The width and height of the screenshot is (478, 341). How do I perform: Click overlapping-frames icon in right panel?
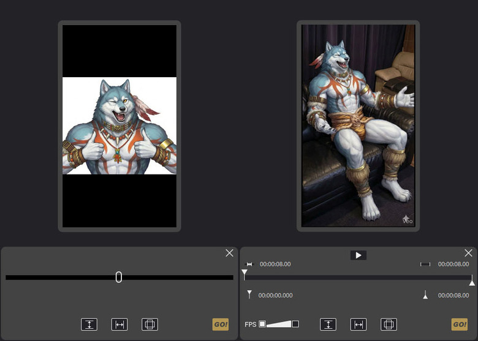tap(389, 324)
